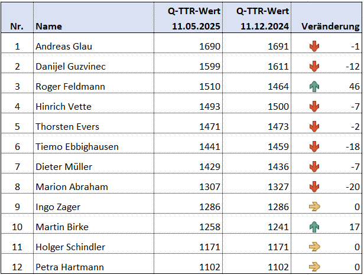Select the cell with name Thorsten Evers
Screen dimensions: 364x275
click(93, 126)
